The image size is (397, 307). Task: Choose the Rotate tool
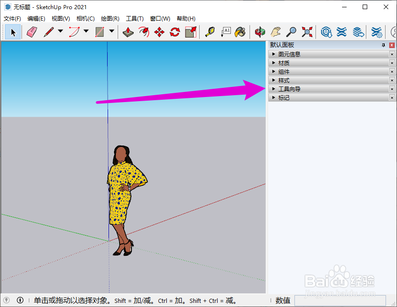click(x=174, y=32)
